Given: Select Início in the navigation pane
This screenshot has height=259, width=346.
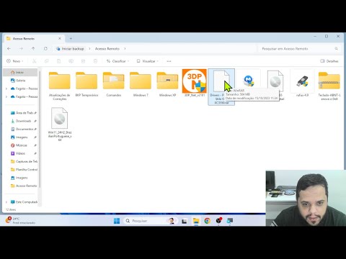Looking at the screenshot, I should 21,73.
